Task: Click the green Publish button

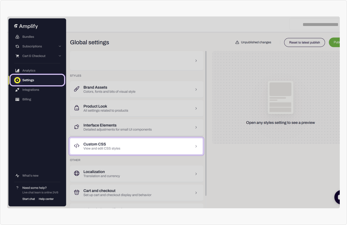Action: (x=335, y=42)
